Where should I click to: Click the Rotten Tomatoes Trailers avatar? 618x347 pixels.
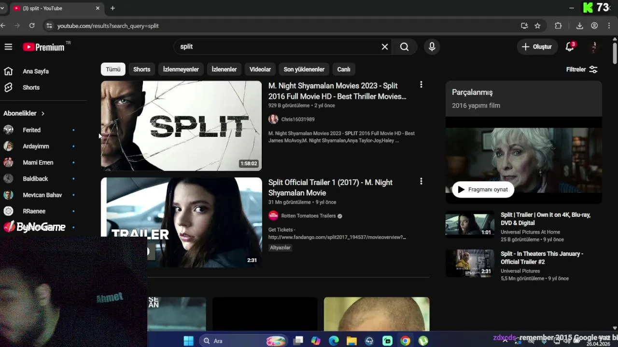click(273, 216)
